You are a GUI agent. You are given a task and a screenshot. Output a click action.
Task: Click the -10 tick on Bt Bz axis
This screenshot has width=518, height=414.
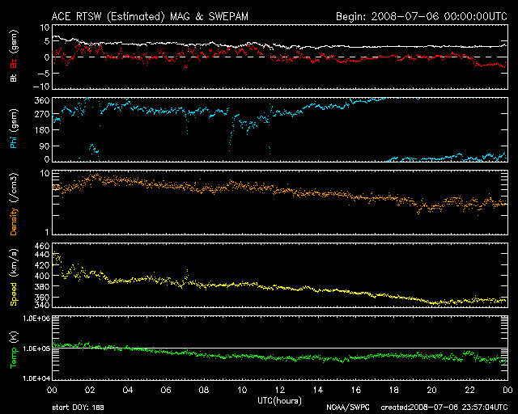pos(41,87)
